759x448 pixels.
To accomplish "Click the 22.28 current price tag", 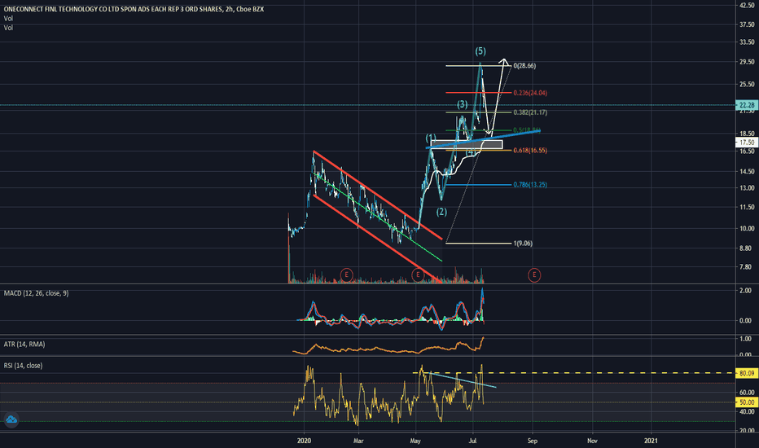I will click(x=747, y=105).
